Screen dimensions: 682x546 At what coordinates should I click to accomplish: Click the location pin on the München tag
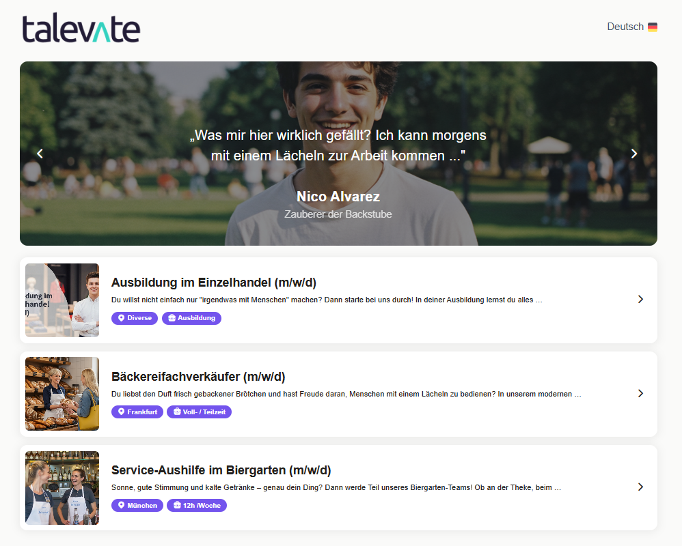[x=122, y=506]
